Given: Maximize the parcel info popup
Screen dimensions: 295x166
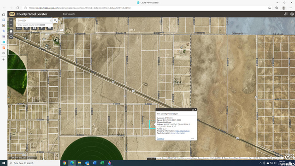Looking at the screenshot, I should (x=193, y=110).
